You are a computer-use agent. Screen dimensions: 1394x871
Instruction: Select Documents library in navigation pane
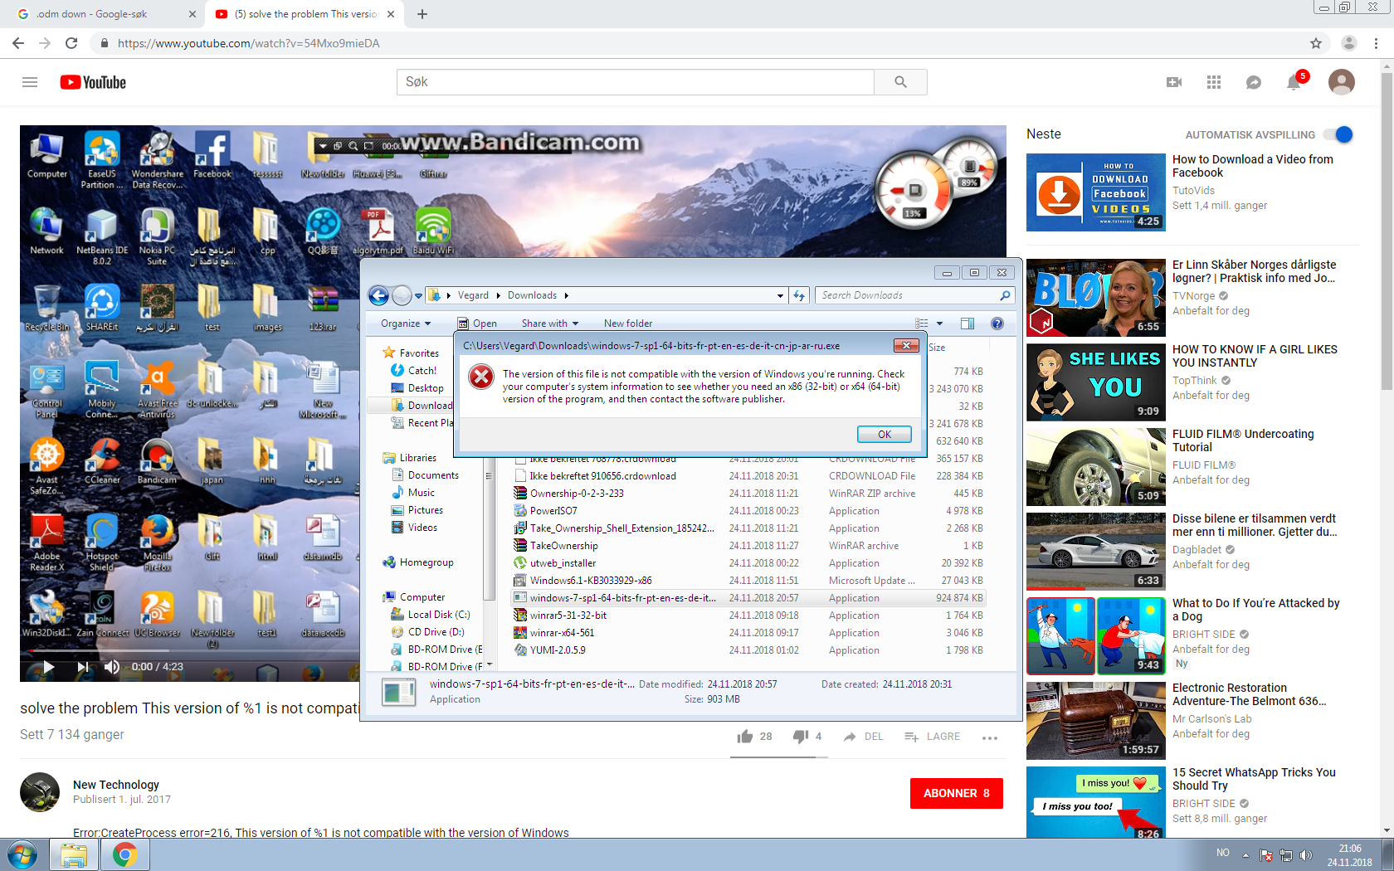pyautogui.click(x=433, y=475)
